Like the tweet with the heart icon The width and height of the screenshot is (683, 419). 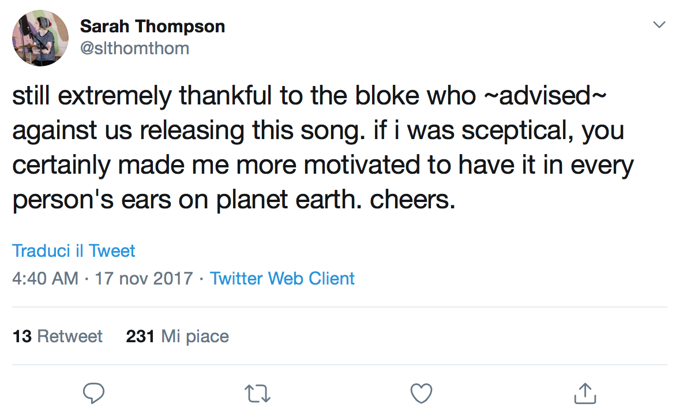click(x=421, y=393)
